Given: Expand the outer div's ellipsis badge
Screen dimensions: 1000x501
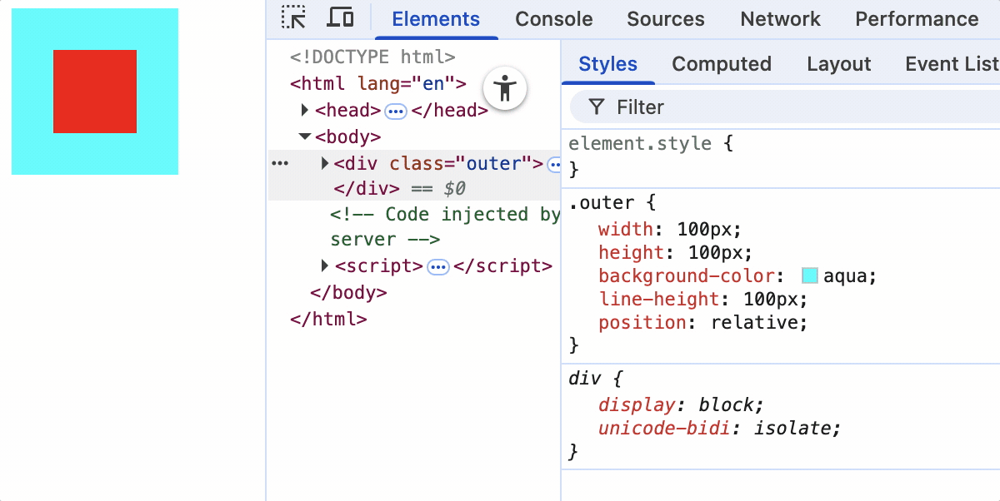Looking at the screenshot, I should tap(554, 165).
